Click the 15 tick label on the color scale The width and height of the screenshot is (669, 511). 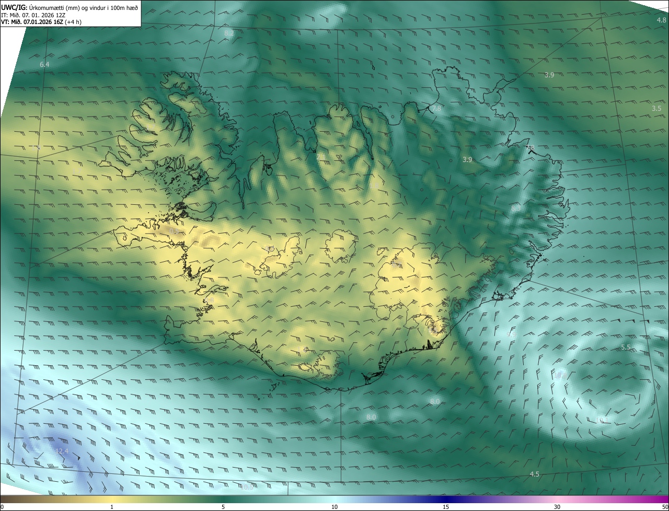click(x=446, y=507)
